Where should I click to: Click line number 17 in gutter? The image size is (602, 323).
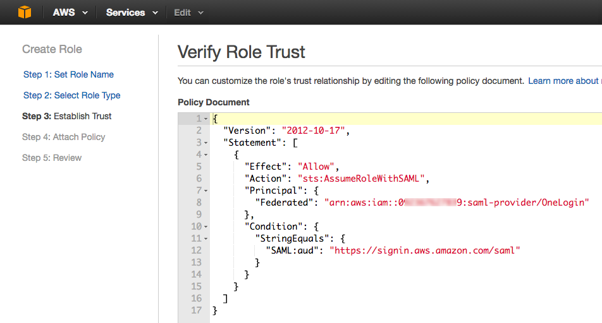point(196,310)
